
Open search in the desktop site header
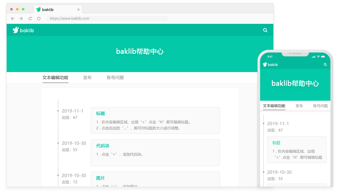[x=265, y=30]
